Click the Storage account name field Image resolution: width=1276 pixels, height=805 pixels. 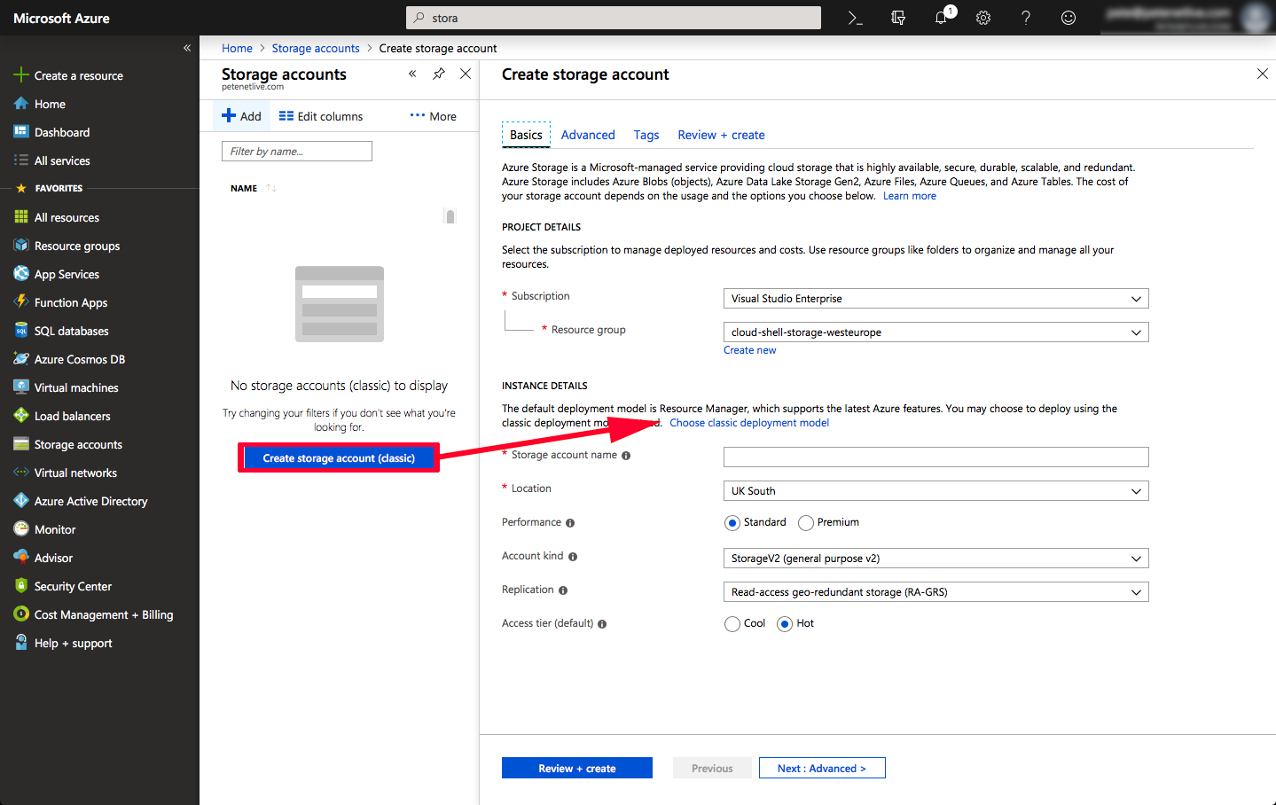click(936, 457)
